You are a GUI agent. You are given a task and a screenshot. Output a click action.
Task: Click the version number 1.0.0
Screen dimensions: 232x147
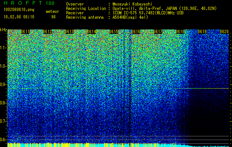tap(50, 3)
